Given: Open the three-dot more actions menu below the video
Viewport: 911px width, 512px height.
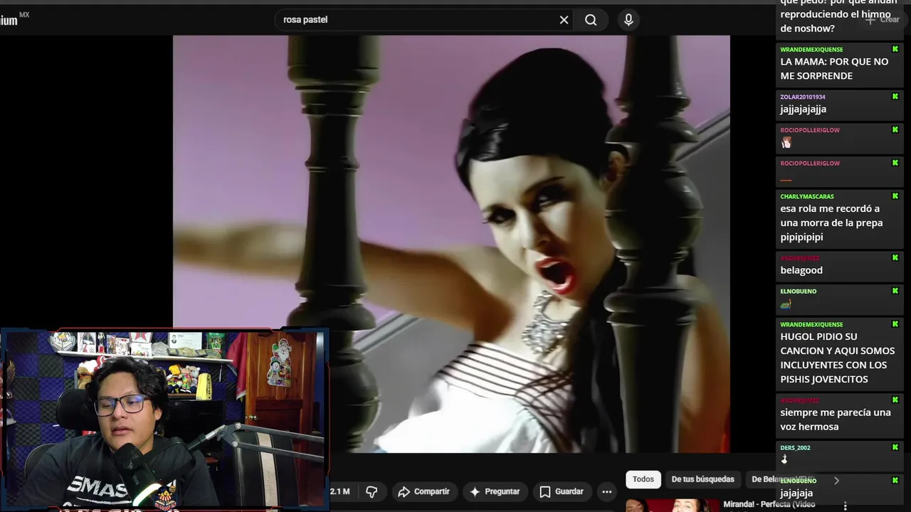Looking at the screenshot, I should tap(606, 491).
